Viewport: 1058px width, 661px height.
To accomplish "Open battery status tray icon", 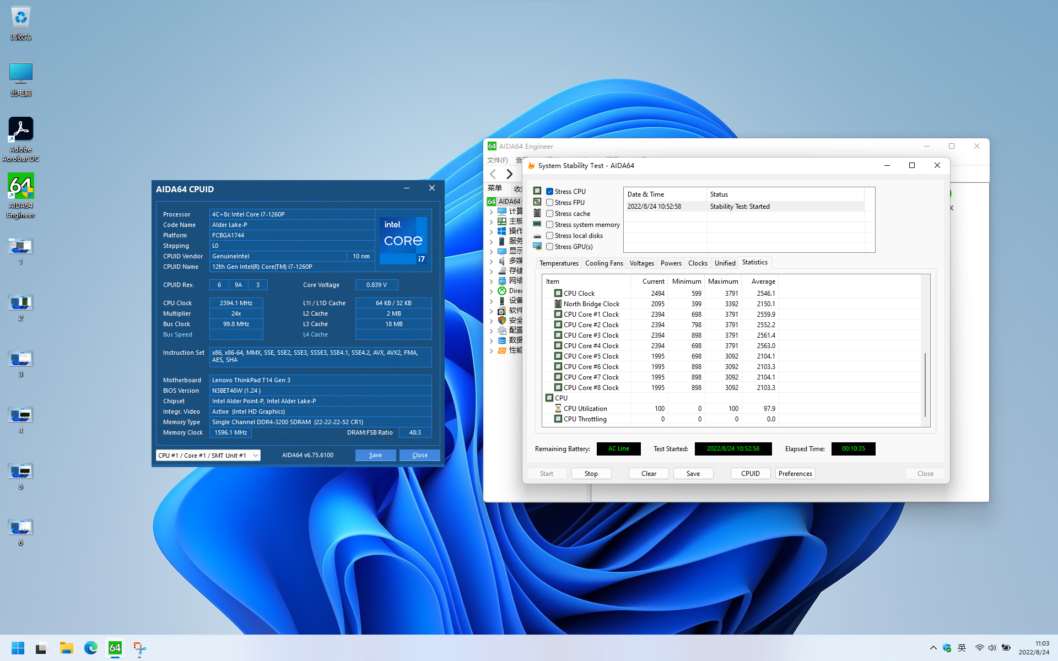I will pos(1006,648).
